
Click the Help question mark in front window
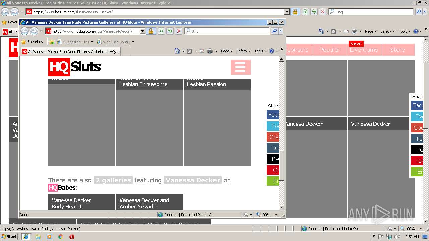click(x=271, y=51)
